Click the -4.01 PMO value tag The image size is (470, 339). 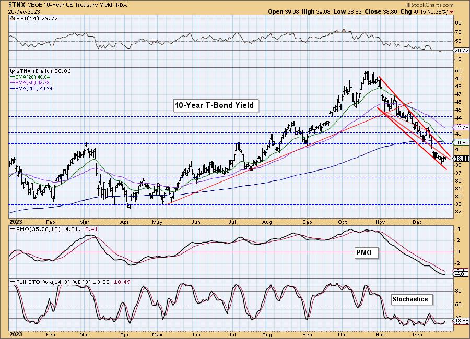pos(461,274)
